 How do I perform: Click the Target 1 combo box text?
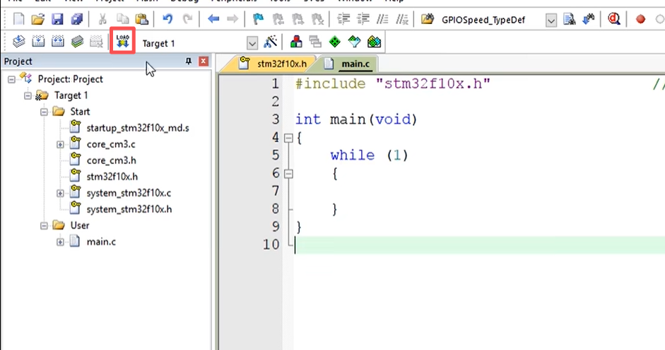(158, 43)
